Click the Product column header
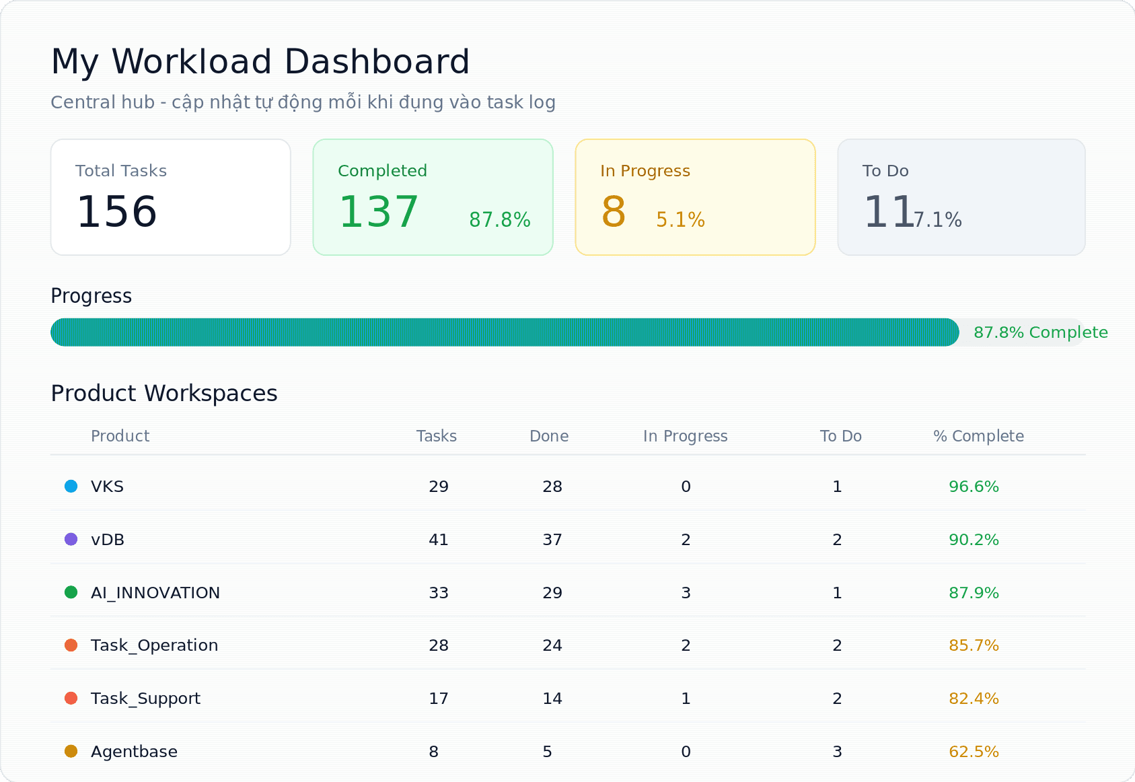The height and width of the screenshot is (782, 1135). tap(120, 436)
